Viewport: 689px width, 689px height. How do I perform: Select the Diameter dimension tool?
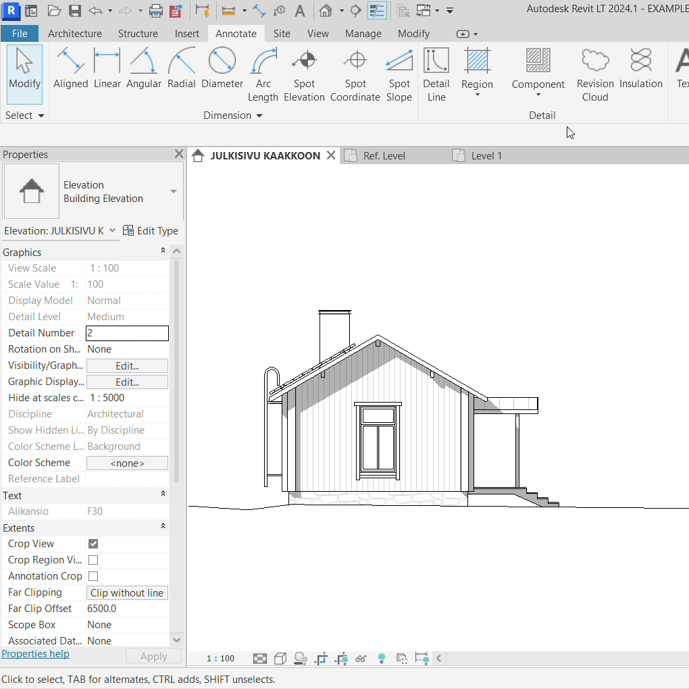pos(222,70)
